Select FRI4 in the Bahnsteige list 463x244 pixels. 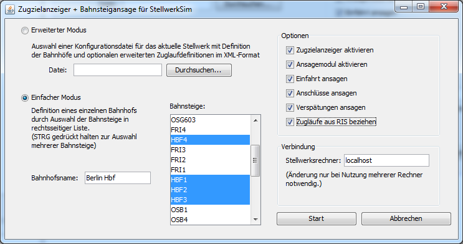tap(210, 130)
